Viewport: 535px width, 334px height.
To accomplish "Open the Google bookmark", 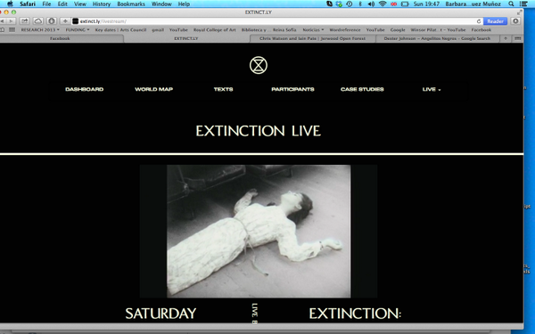I will tap(398, 30).
